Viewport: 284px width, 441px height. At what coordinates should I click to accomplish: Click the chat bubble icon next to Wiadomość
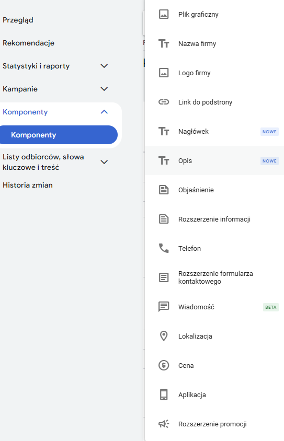164,307
